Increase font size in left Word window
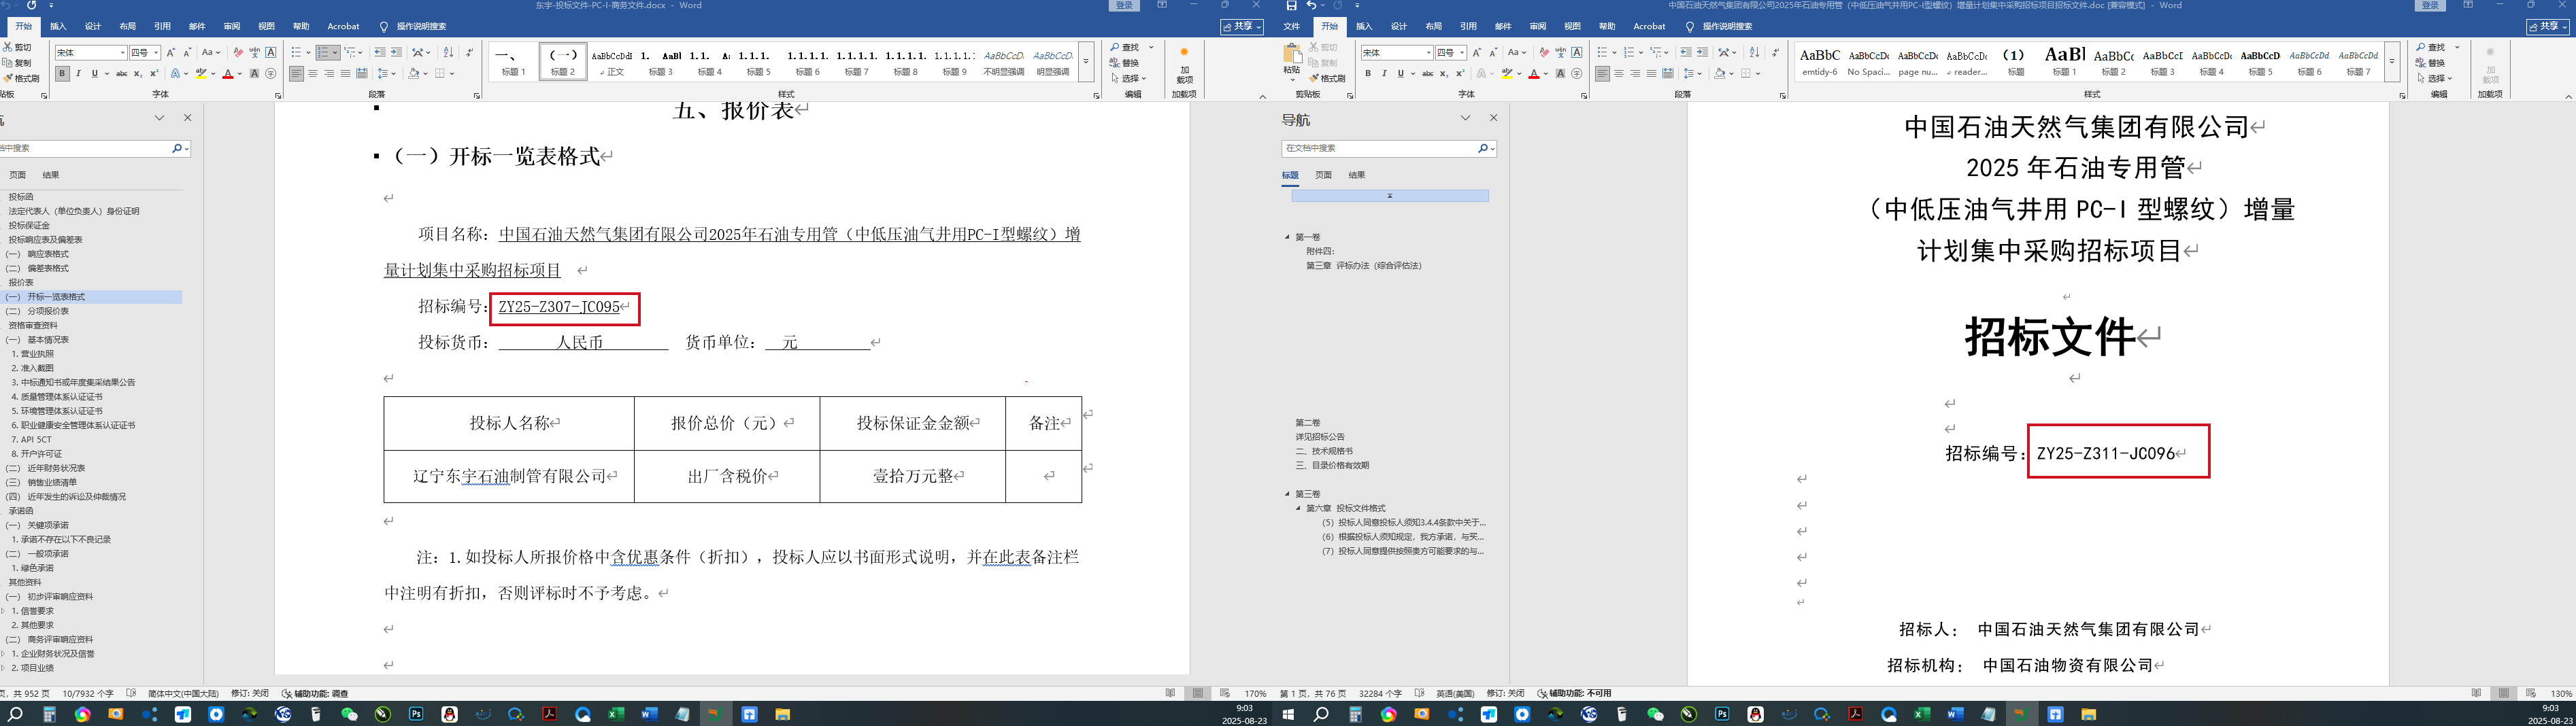 [171, 52]
